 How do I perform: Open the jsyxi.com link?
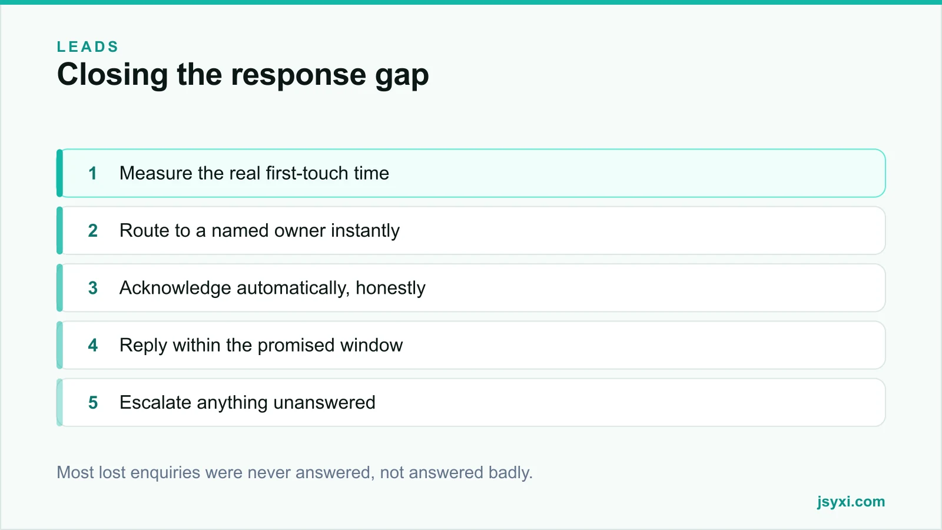851,502
